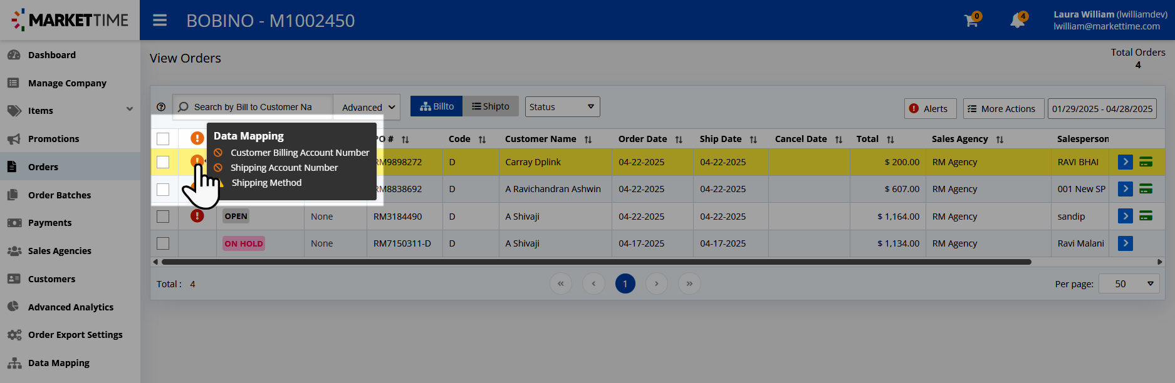Select page 1 in pagination
Image resolution: width=1175 pixels, height=383 pixels.
coord(625,283)
